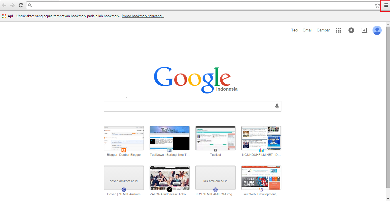Viewport: 390px width, 201px height.
Task: Open the Blogger: Dasbor Blogger thumbnail
Action: 124,138
